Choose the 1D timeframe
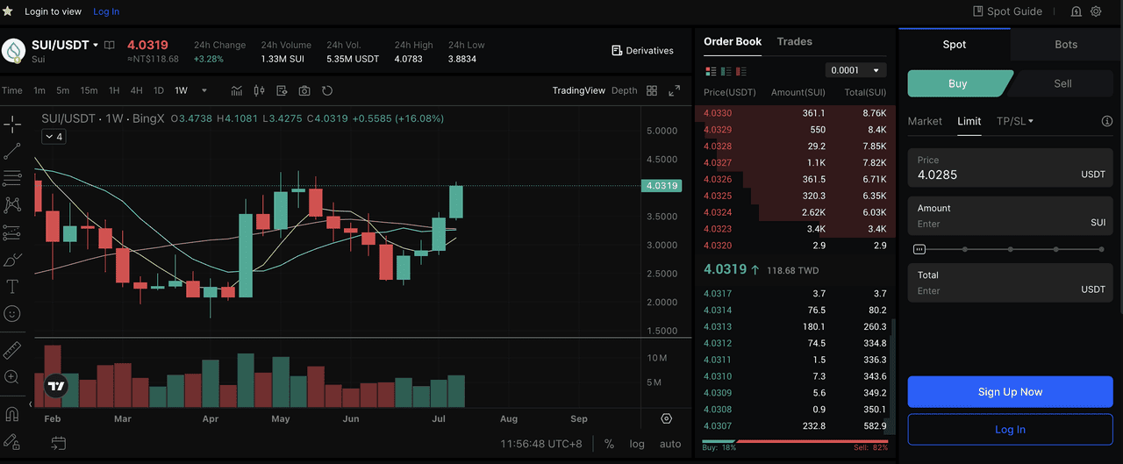Image resolution: width=1123 pixels, height=464 pixels. pos(159,90)
